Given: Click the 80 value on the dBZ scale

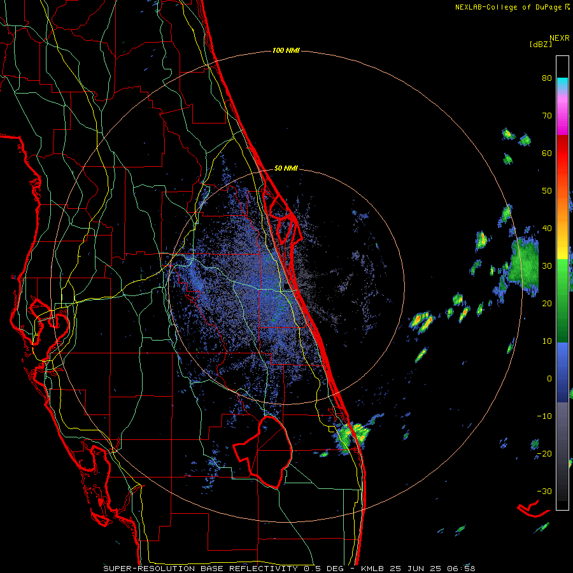Looking at the screenshot, I should point(547,78).
